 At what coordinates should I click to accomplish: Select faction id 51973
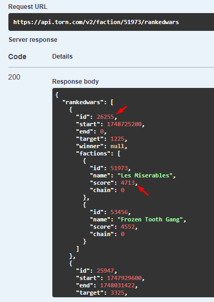119,168
